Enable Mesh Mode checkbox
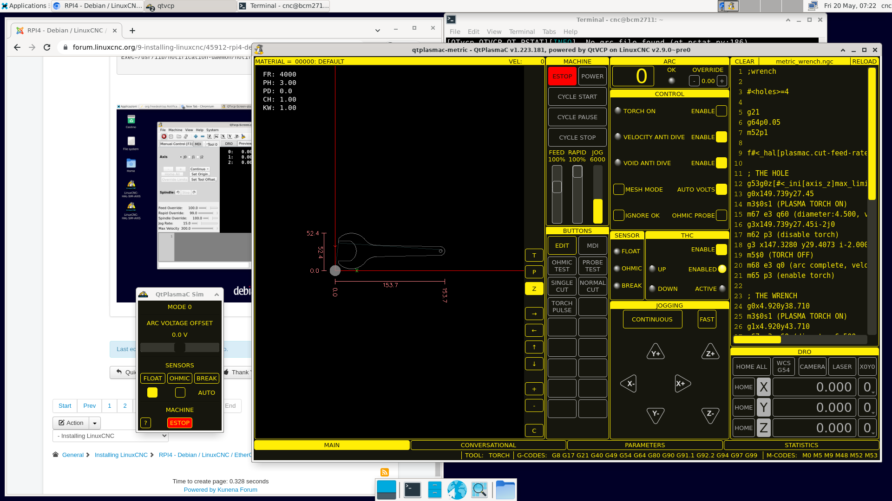The width and height of the screenshot is (892, 501). [x=619, y=189]
